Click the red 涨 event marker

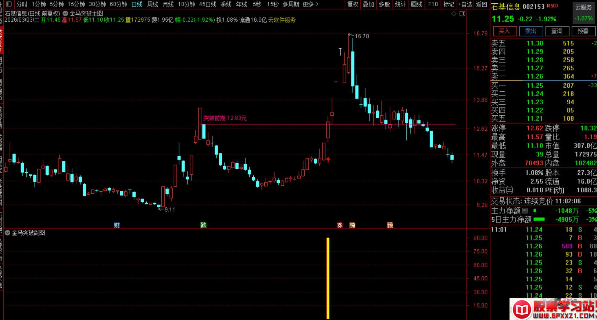[340, 225]
